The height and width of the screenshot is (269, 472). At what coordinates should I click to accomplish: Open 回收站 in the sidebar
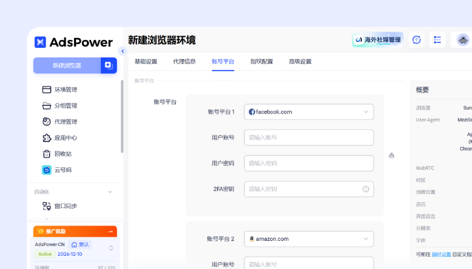click(57, 154)
